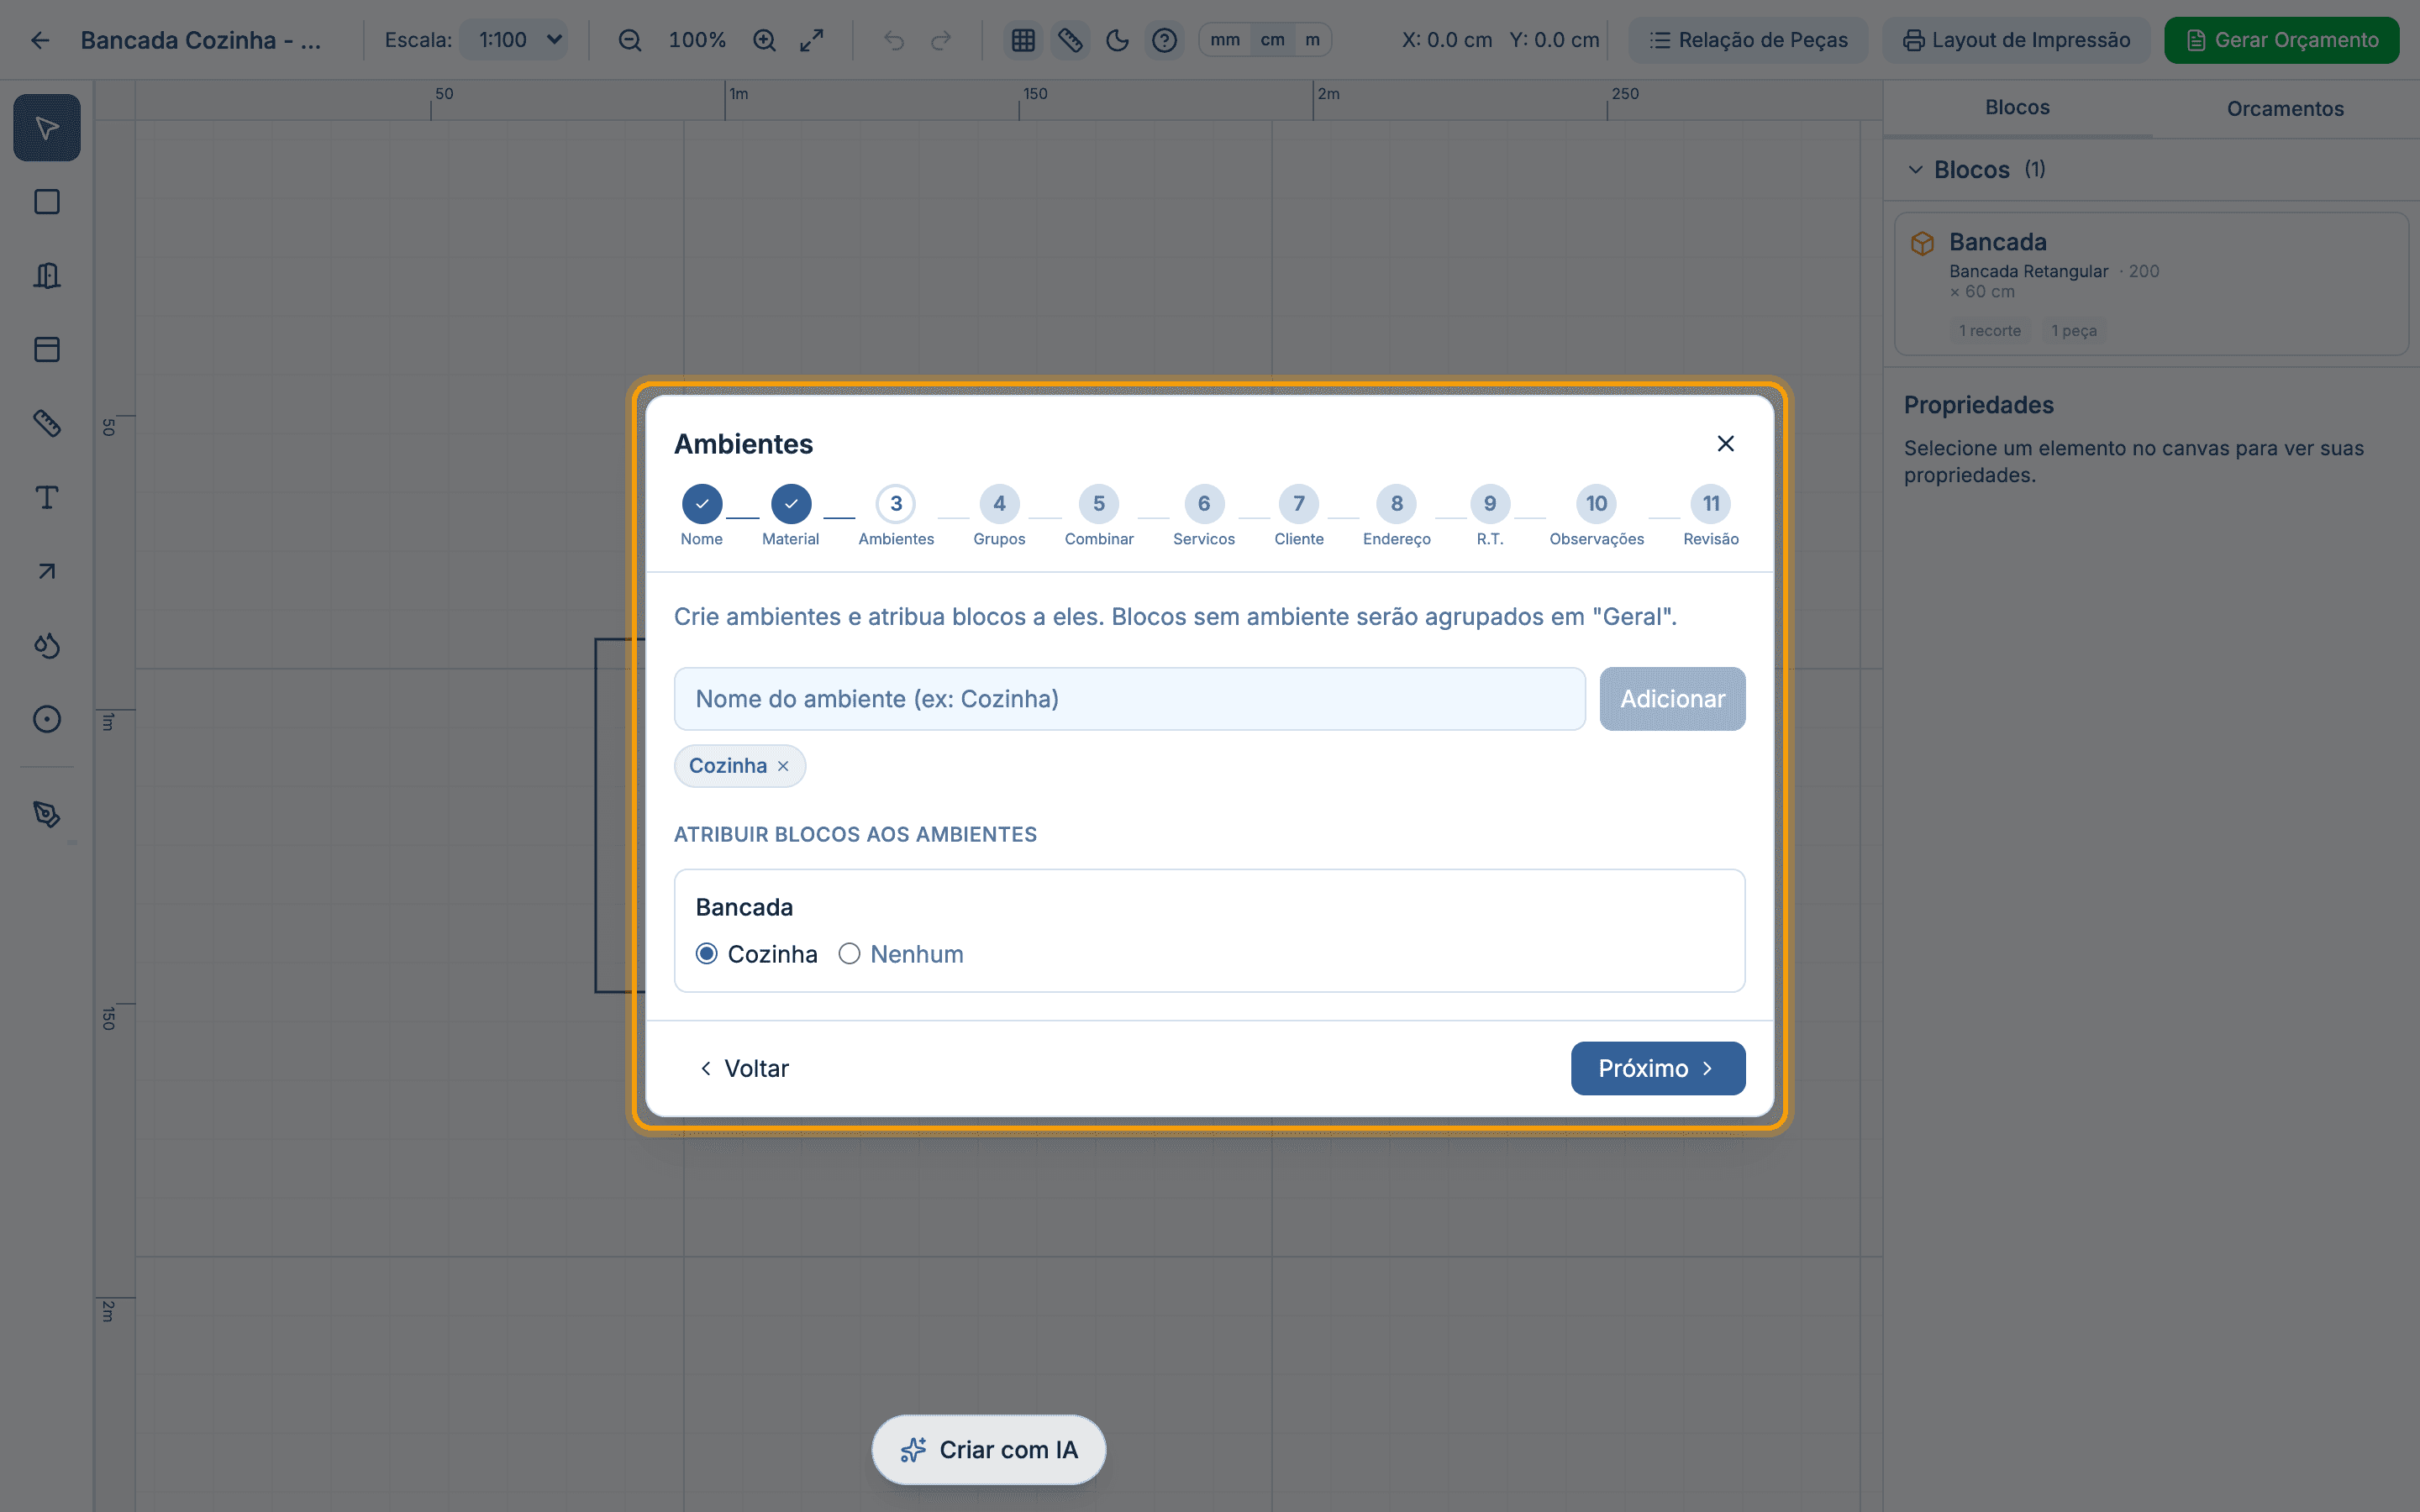Select the droplet-shaped tool in left toolbar
This screenshot has height=1512, width=2420.
46,645
